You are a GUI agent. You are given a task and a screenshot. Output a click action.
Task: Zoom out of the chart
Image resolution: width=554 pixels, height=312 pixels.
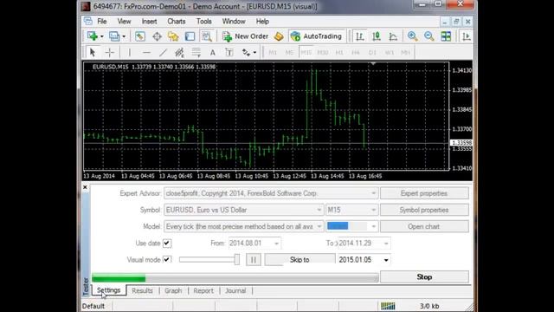(x=429, y=36)
